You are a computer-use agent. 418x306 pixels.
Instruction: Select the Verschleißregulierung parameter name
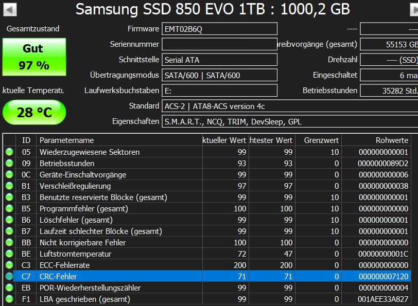click(75, 186)
